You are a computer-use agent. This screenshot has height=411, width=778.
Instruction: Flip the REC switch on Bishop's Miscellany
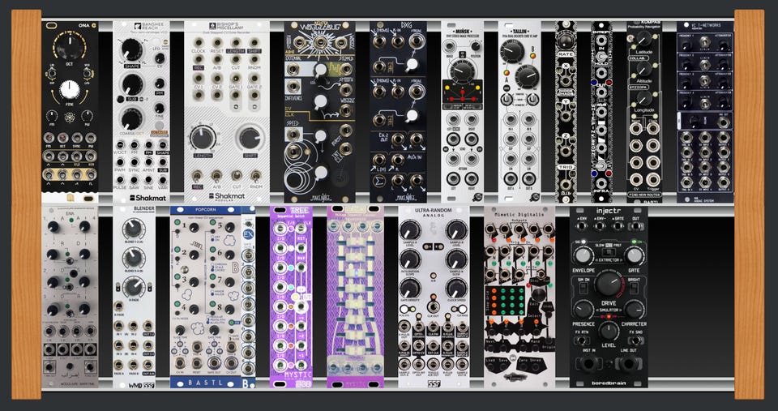pyautogui.click(x=198, y=176)
